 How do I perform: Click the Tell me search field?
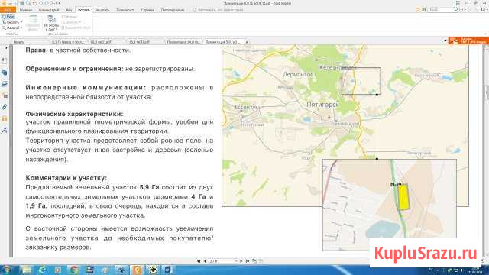218,10
